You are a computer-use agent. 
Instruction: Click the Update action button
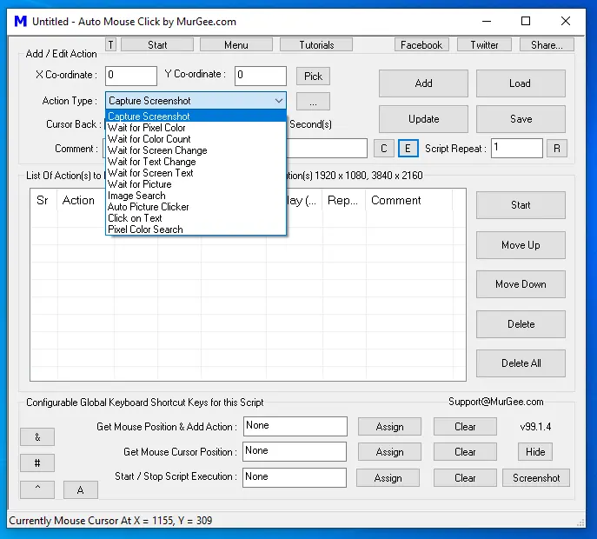tap(423, 119)
